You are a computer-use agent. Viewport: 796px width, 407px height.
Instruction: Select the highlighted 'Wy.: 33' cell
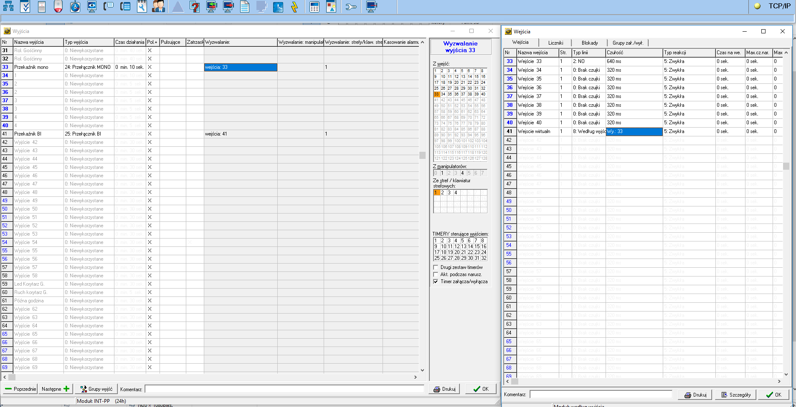tap(634, 131)
